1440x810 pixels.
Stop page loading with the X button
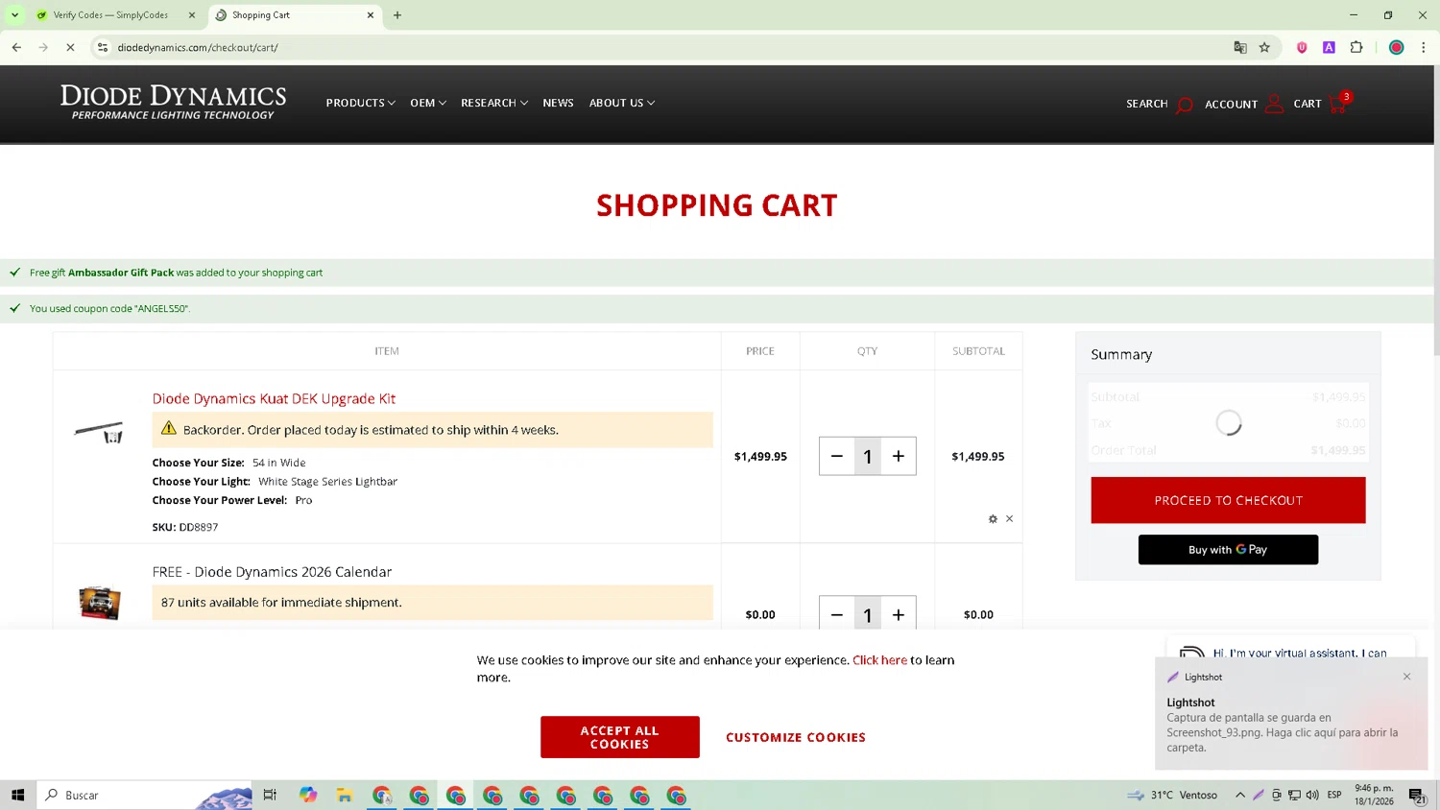(70, 47)
